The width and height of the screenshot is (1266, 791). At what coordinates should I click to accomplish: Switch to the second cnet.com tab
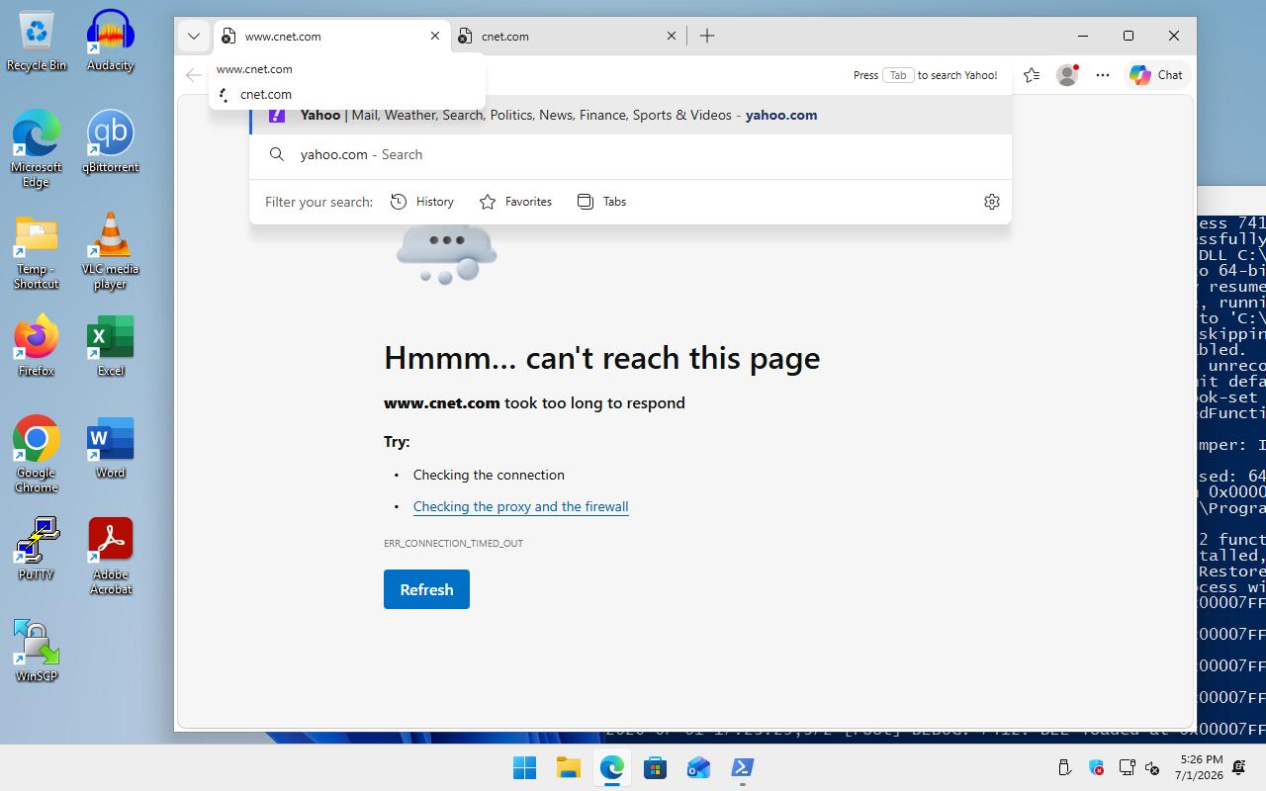[x=568, y=36]
